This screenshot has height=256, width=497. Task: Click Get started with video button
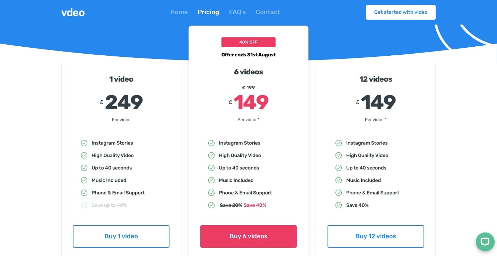[401, 12]
